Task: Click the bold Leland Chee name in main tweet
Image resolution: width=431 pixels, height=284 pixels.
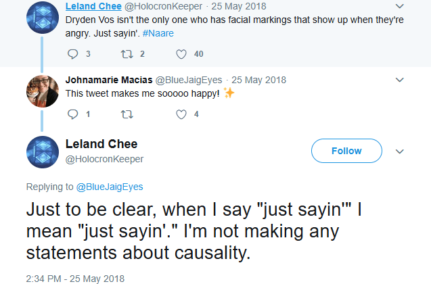Action: pos(101,144)
